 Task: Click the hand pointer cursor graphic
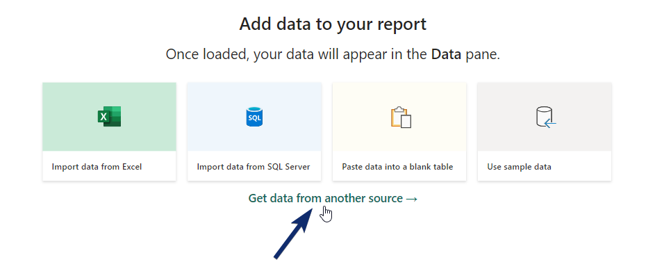[326, 214]
